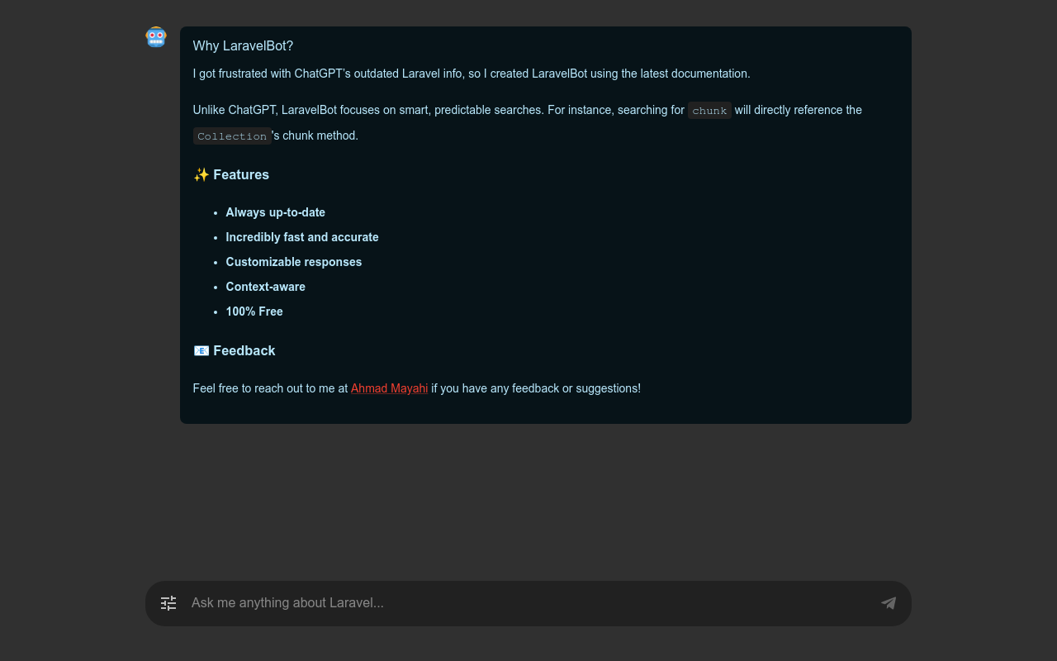The width and height of the screenshot is (1057, 661).
Task: Click the send paper-plane icon
Action: (889, 603)
